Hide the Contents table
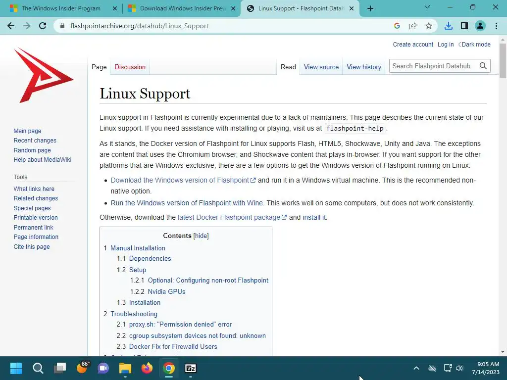The image size is (507, 380). pos(201,236)
